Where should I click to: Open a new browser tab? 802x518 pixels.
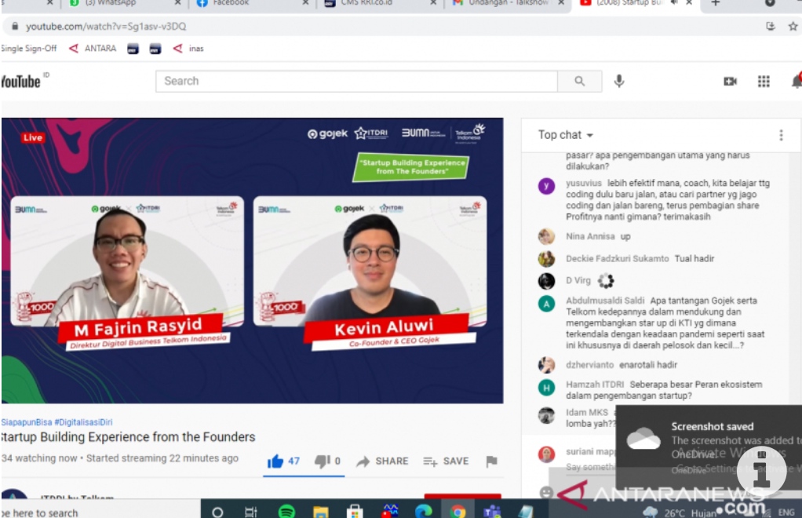[716, 3]
